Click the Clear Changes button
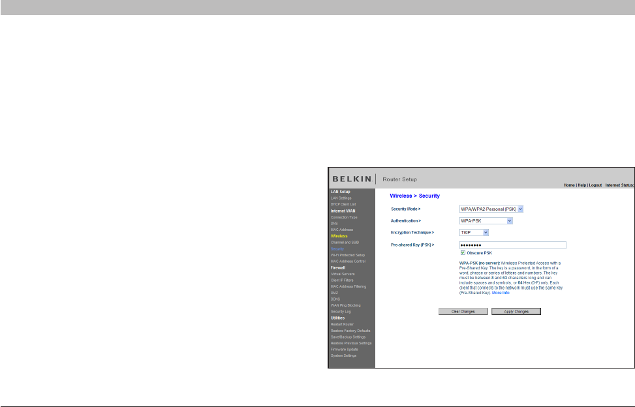The height and width of the screenshot is (407, 635). [x=463, y=312]
